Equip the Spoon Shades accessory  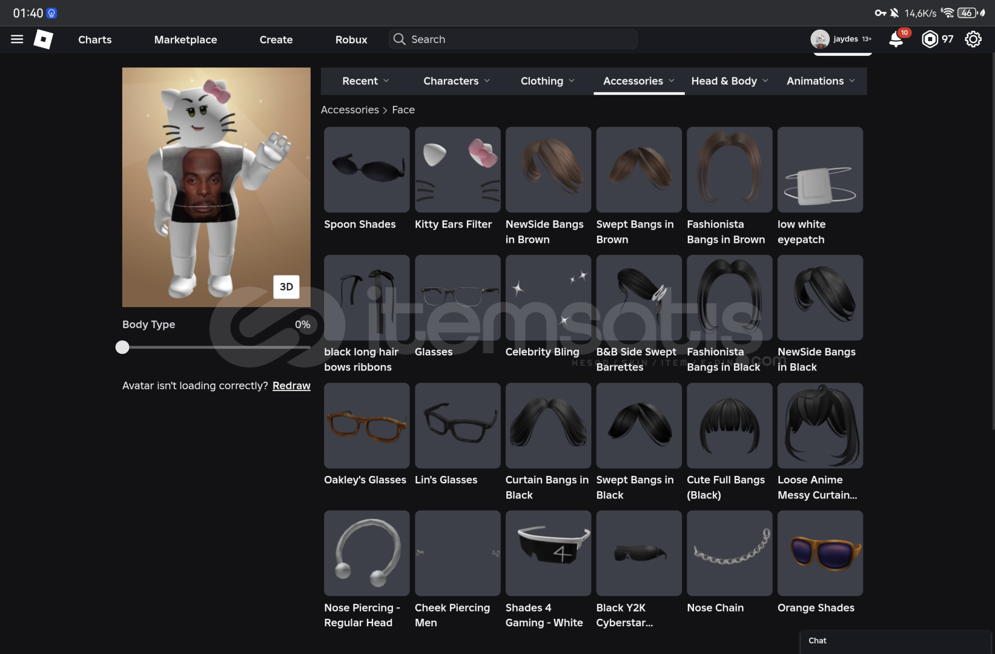point(366,170)
